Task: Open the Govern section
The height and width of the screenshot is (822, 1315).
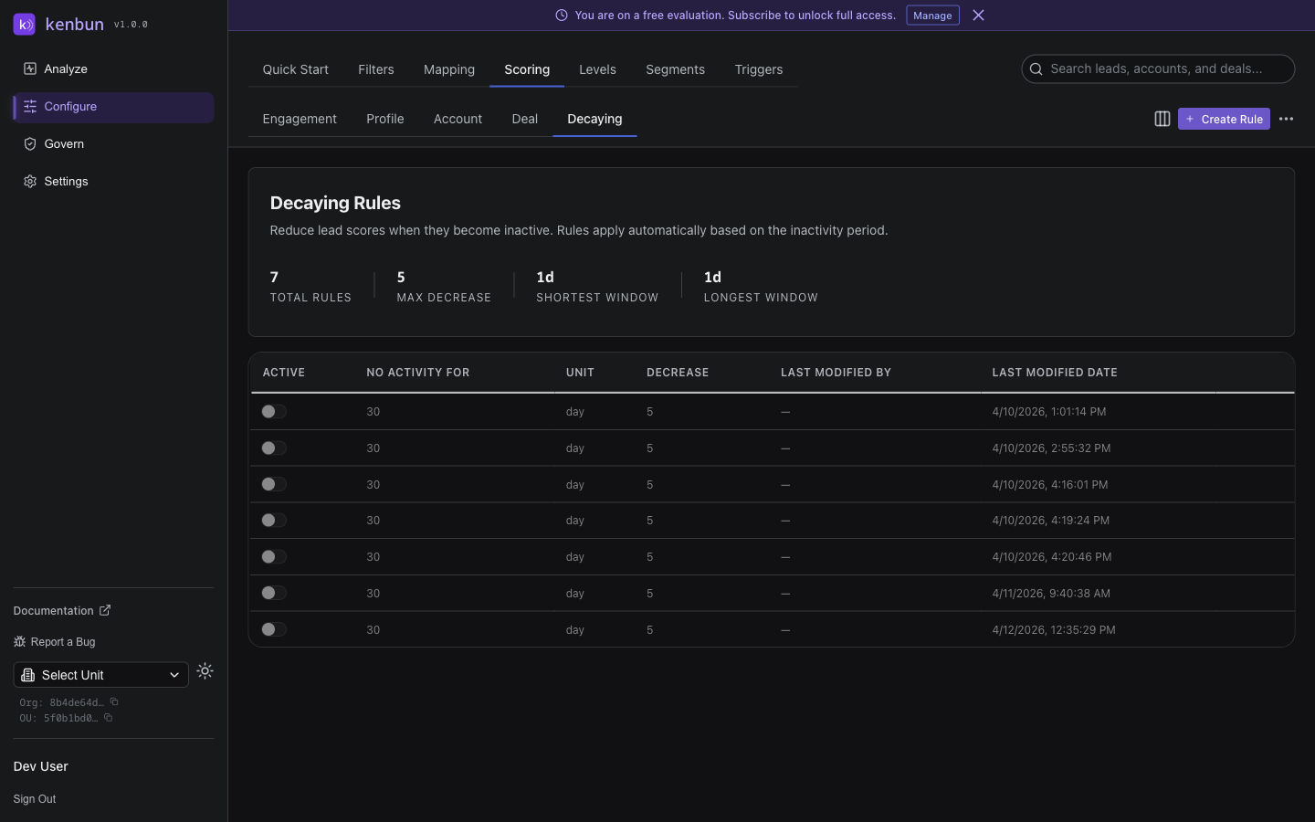Action: click(113, 144)
